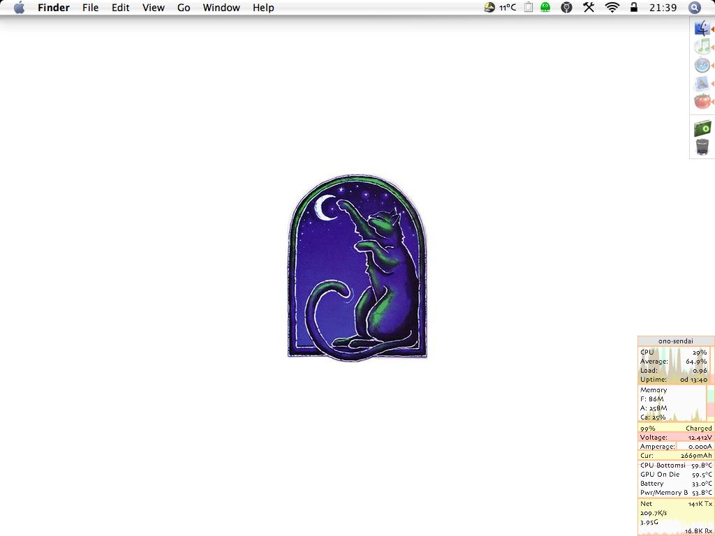Click the Voltage 12.412V row
The image size is (715, 536).
click(x=676, y=437)
